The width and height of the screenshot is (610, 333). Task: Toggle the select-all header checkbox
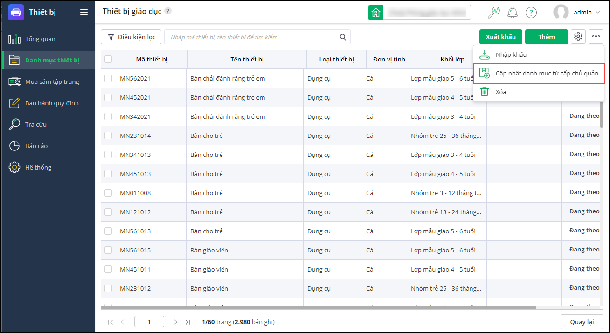108,59
